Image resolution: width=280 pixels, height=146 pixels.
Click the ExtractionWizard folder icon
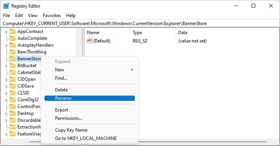click(12, 127)
